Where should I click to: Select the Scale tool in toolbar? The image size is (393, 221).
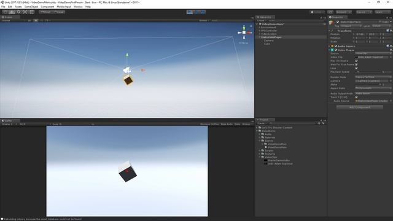click(25, 12)
